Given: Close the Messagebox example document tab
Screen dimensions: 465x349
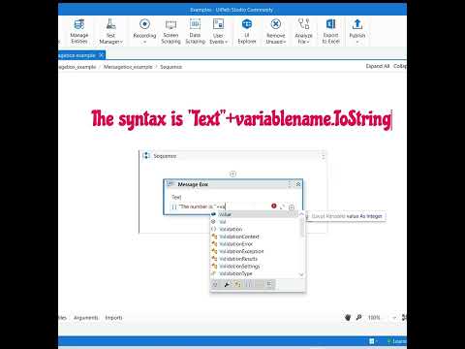Looking at the screenshot, I should tap(101, 55).
